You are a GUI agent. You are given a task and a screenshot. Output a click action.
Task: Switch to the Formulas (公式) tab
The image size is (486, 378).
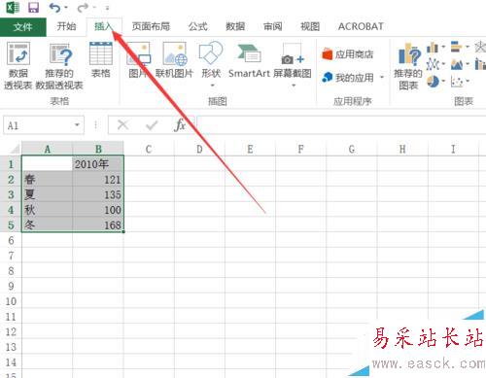click(x=198, y=26)
